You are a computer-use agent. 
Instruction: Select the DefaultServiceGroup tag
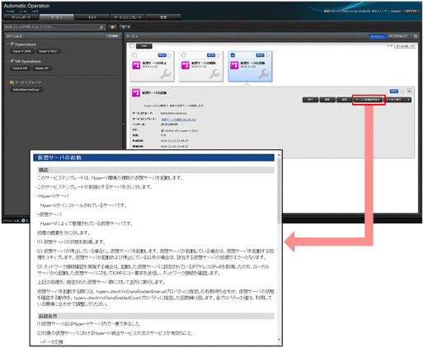26,90
